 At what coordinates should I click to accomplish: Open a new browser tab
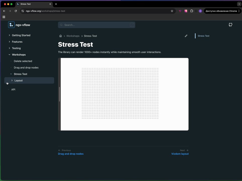point(56,4)
